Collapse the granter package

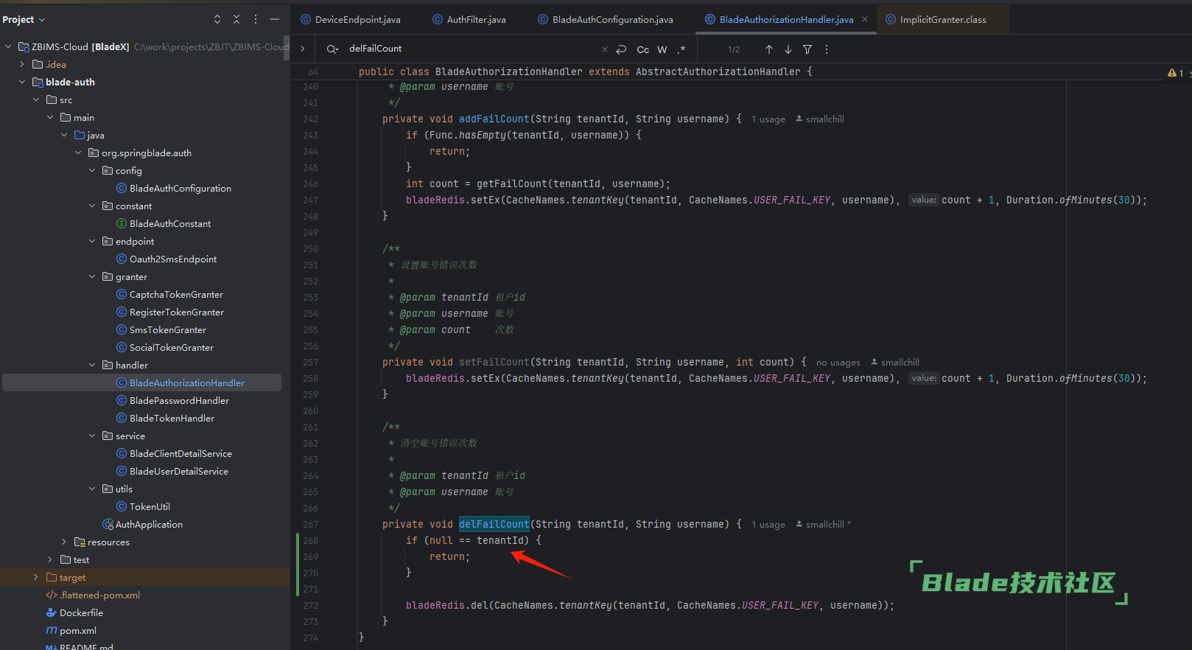point(92,276)
